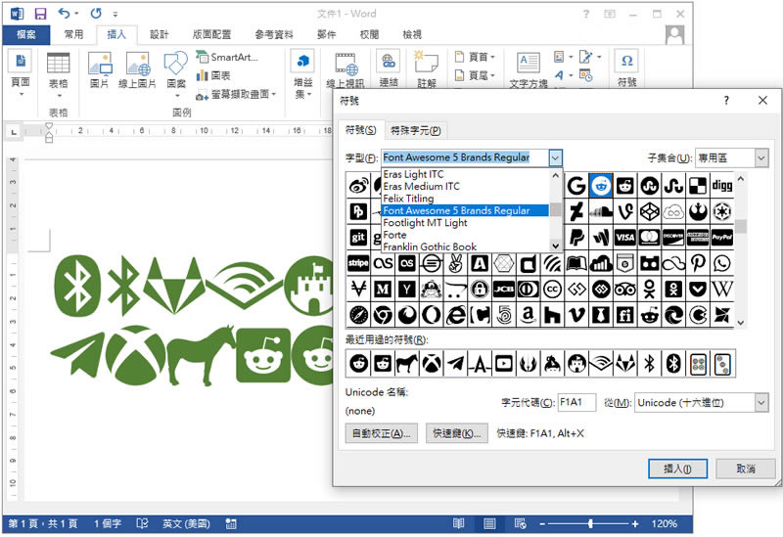Screen dimensions: 783x537
Task: Open the 螢幕擷取畫面 screenshot dropdown
Action: coord(236,94)
